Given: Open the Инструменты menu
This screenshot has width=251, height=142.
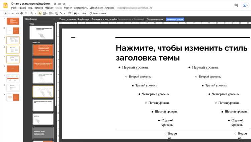Looking at the screenshot, I should tap(81, 8).
